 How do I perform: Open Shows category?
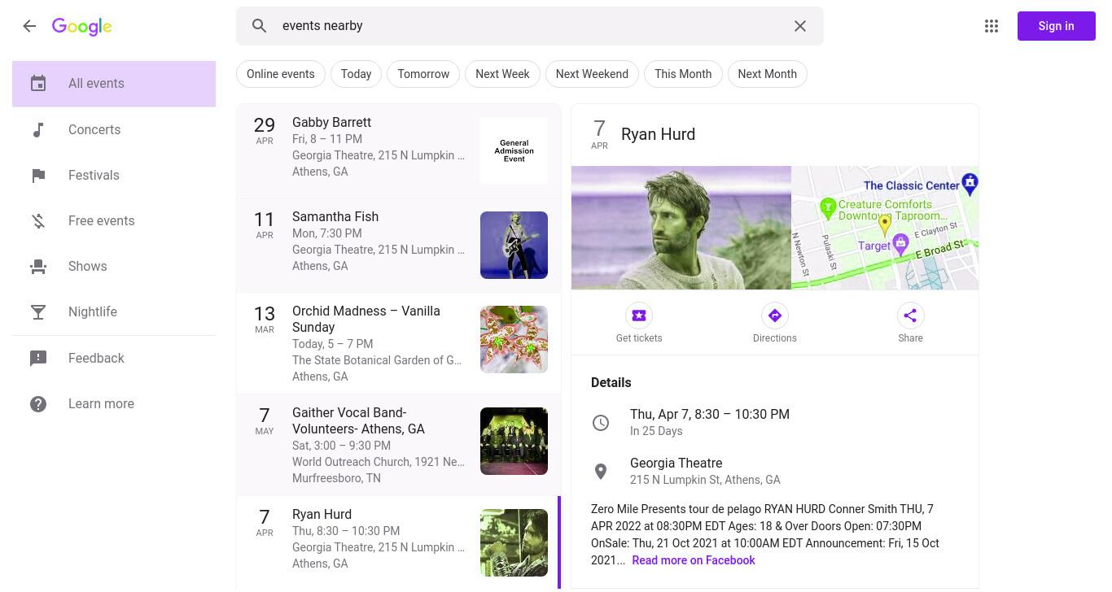(x=114, y=266)
